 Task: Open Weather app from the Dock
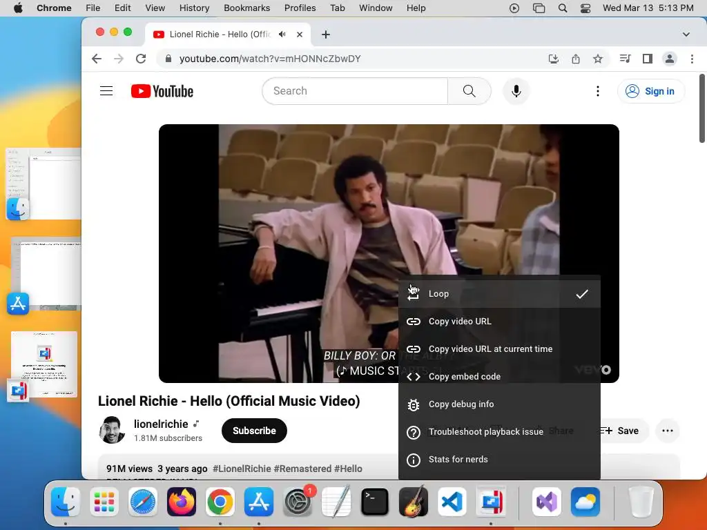coord(585,501)
